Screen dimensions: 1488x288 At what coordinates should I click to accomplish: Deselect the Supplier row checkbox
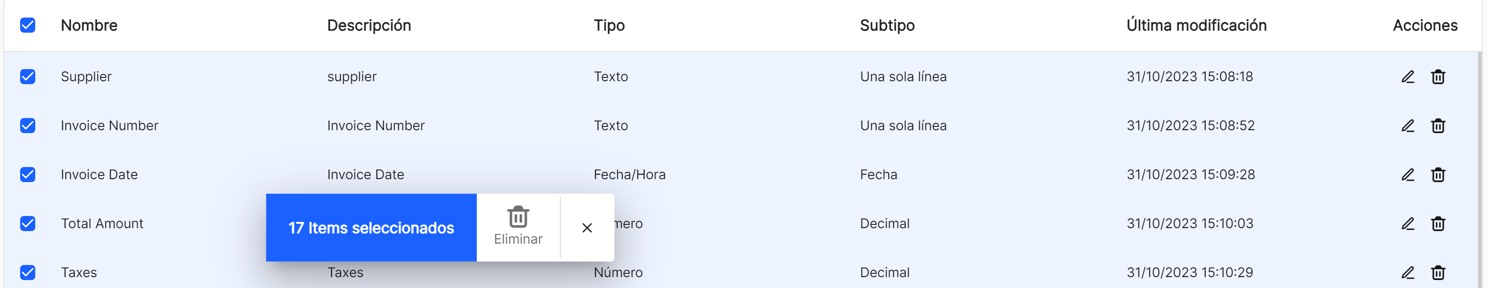[x=28, y=77]
